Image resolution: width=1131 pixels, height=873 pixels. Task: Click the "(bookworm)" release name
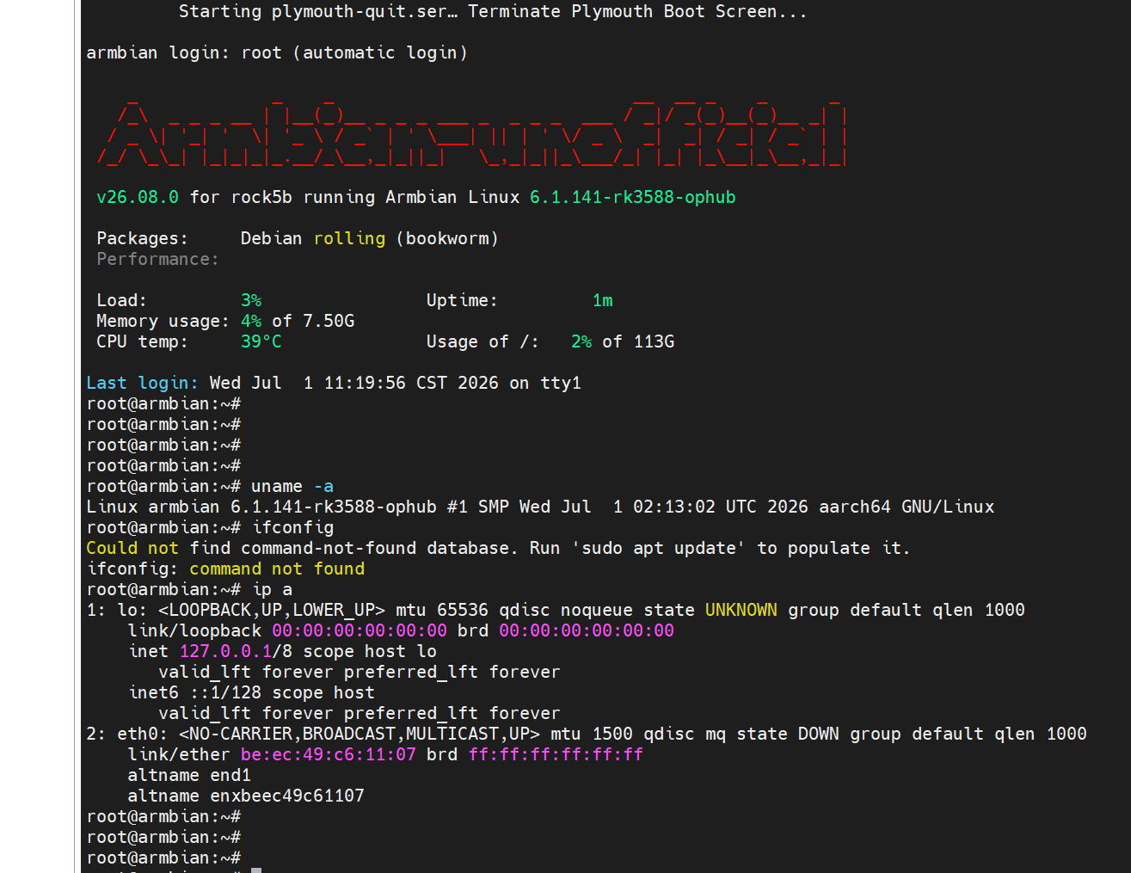[447, 239]
